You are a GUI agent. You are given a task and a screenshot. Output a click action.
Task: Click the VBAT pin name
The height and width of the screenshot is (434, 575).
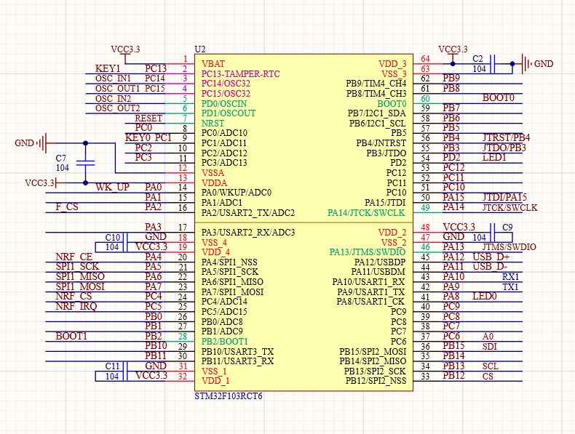point(213,64)
